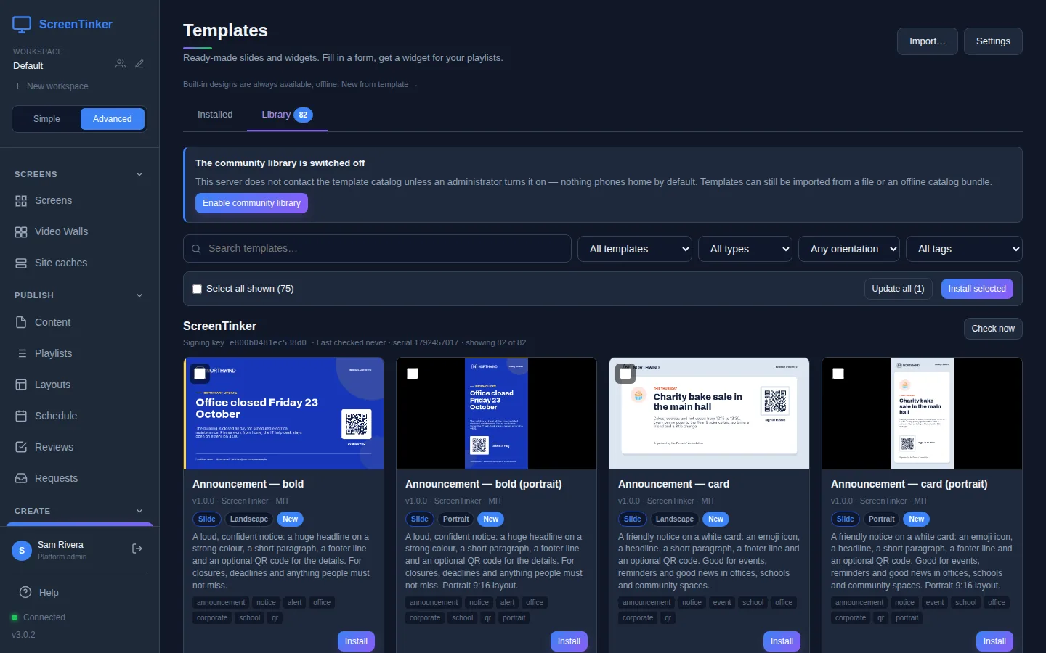Click the plus icon for New workspace

click(17, 86)
